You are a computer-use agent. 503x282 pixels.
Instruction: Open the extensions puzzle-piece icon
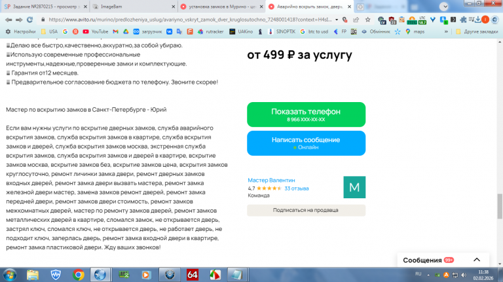[x=463, y=20]
